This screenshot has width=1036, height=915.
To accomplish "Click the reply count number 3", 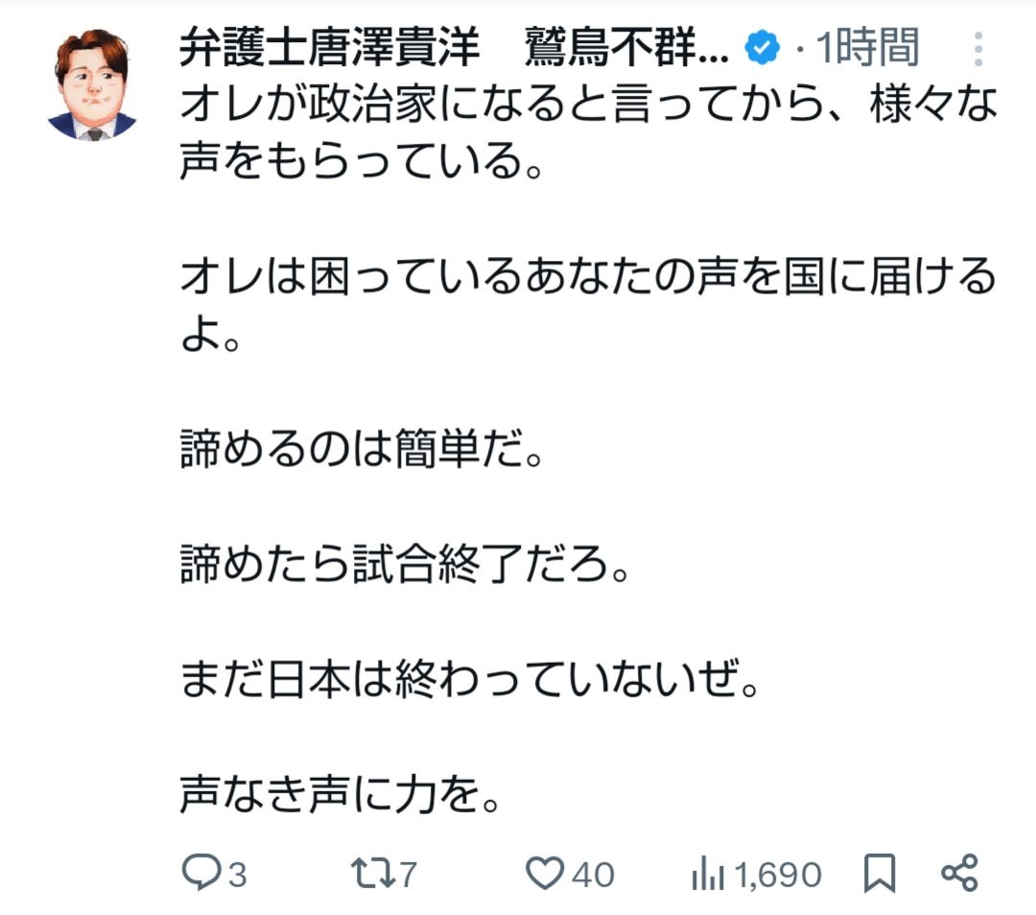I will (237, 875).
